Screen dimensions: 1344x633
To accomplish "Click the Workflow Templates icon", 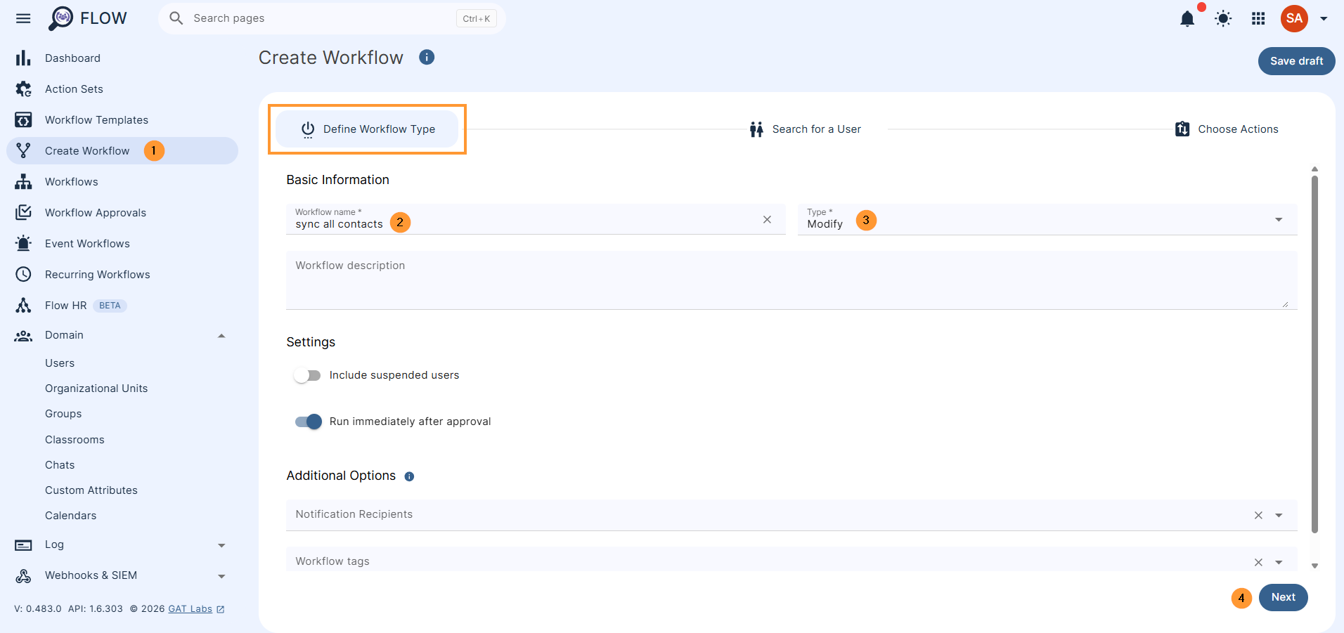I will (x=23, y=120).
